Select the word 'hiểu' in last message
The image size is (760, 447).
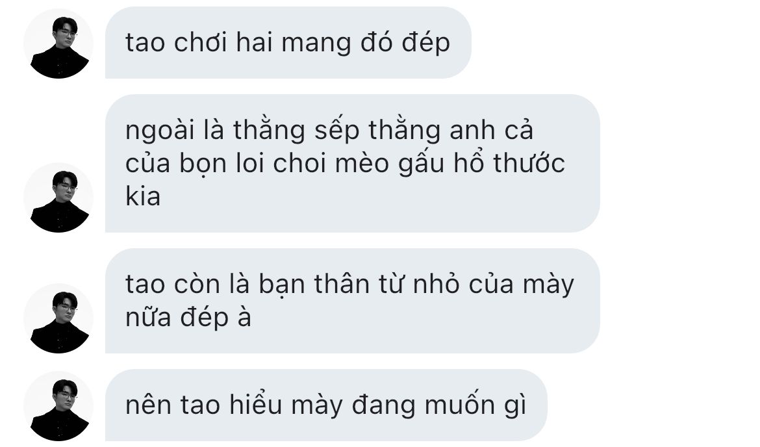click(256, 404)
